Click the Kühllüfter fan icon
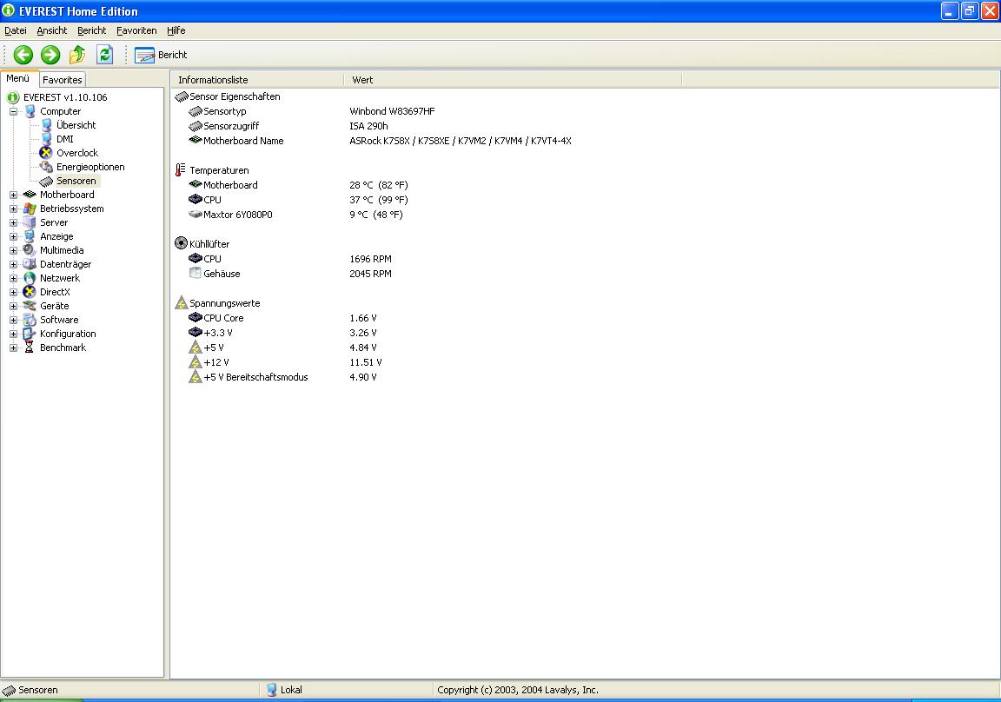Image resolution: width=1001 pixels, height=702 pixels. 182,243
